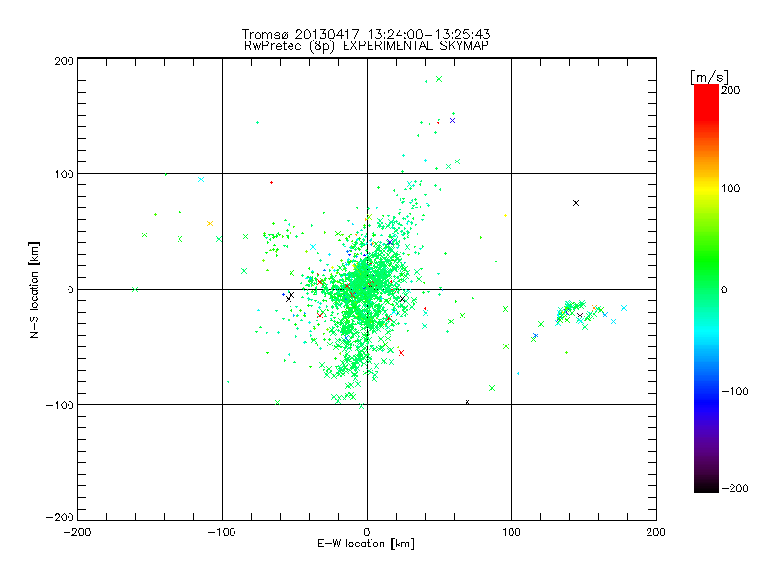Select the lone red cross below the central cluster
772x579 pixels.
(401, 353)
